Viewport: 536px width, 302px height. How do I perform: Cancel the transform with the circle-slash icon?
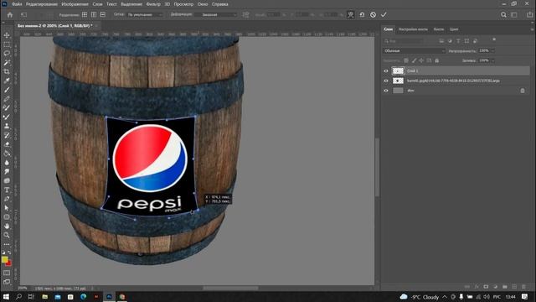tap(373, 15)
